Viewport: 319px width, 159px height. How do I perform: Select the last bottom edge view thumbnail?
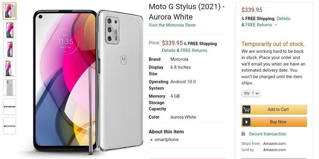point(9,126)
